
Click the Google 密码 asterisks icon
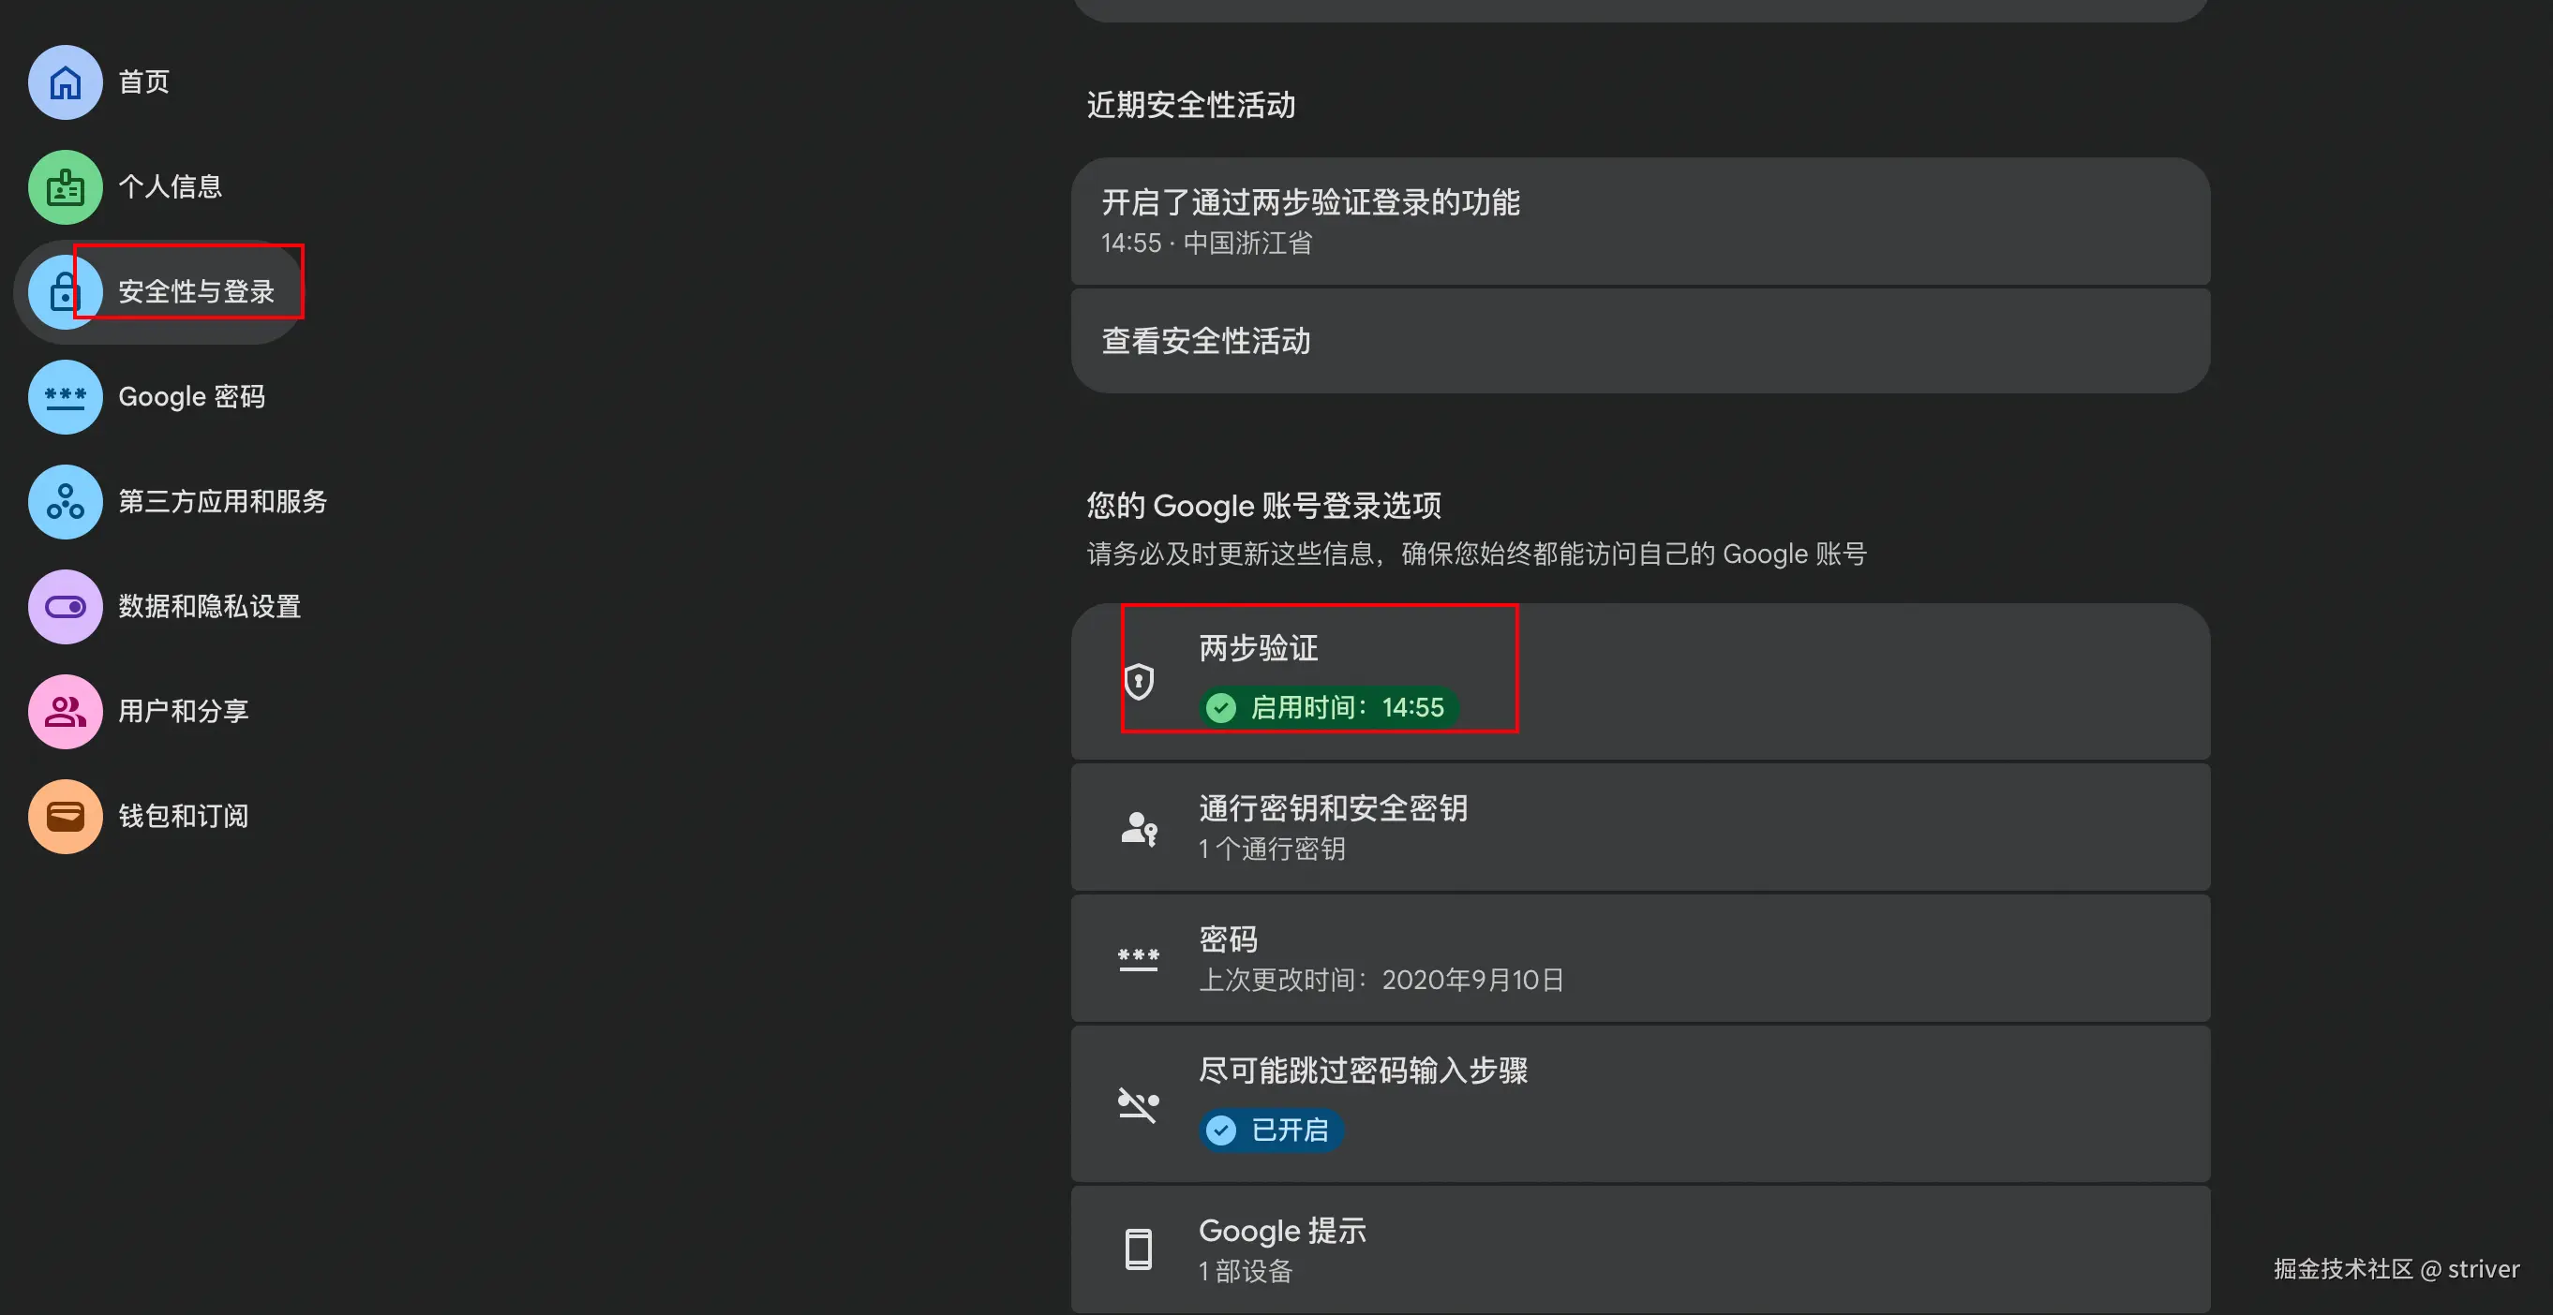click(x=66, y=397)
